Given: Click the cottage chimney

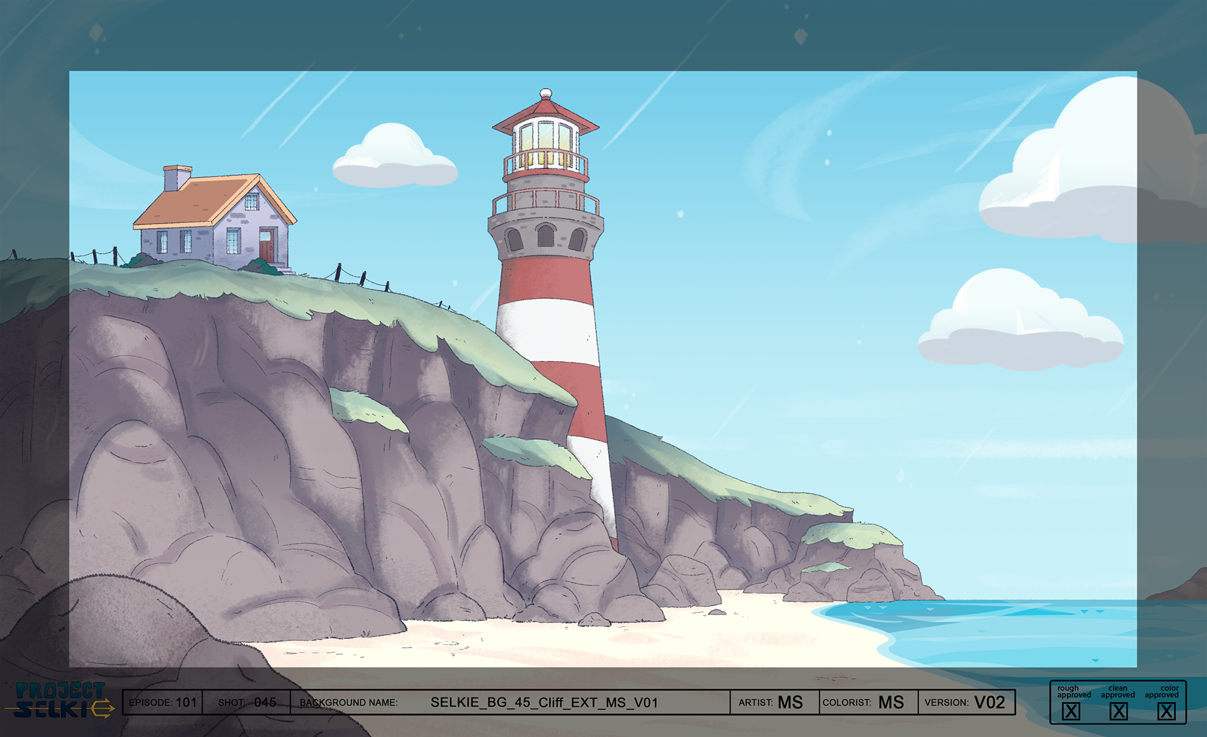Looking at the screenshot, I should coord(177,177).
